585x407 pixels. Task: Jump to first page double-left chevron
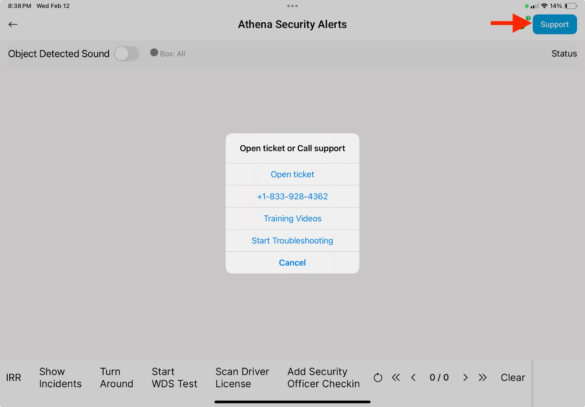point(396,377)
